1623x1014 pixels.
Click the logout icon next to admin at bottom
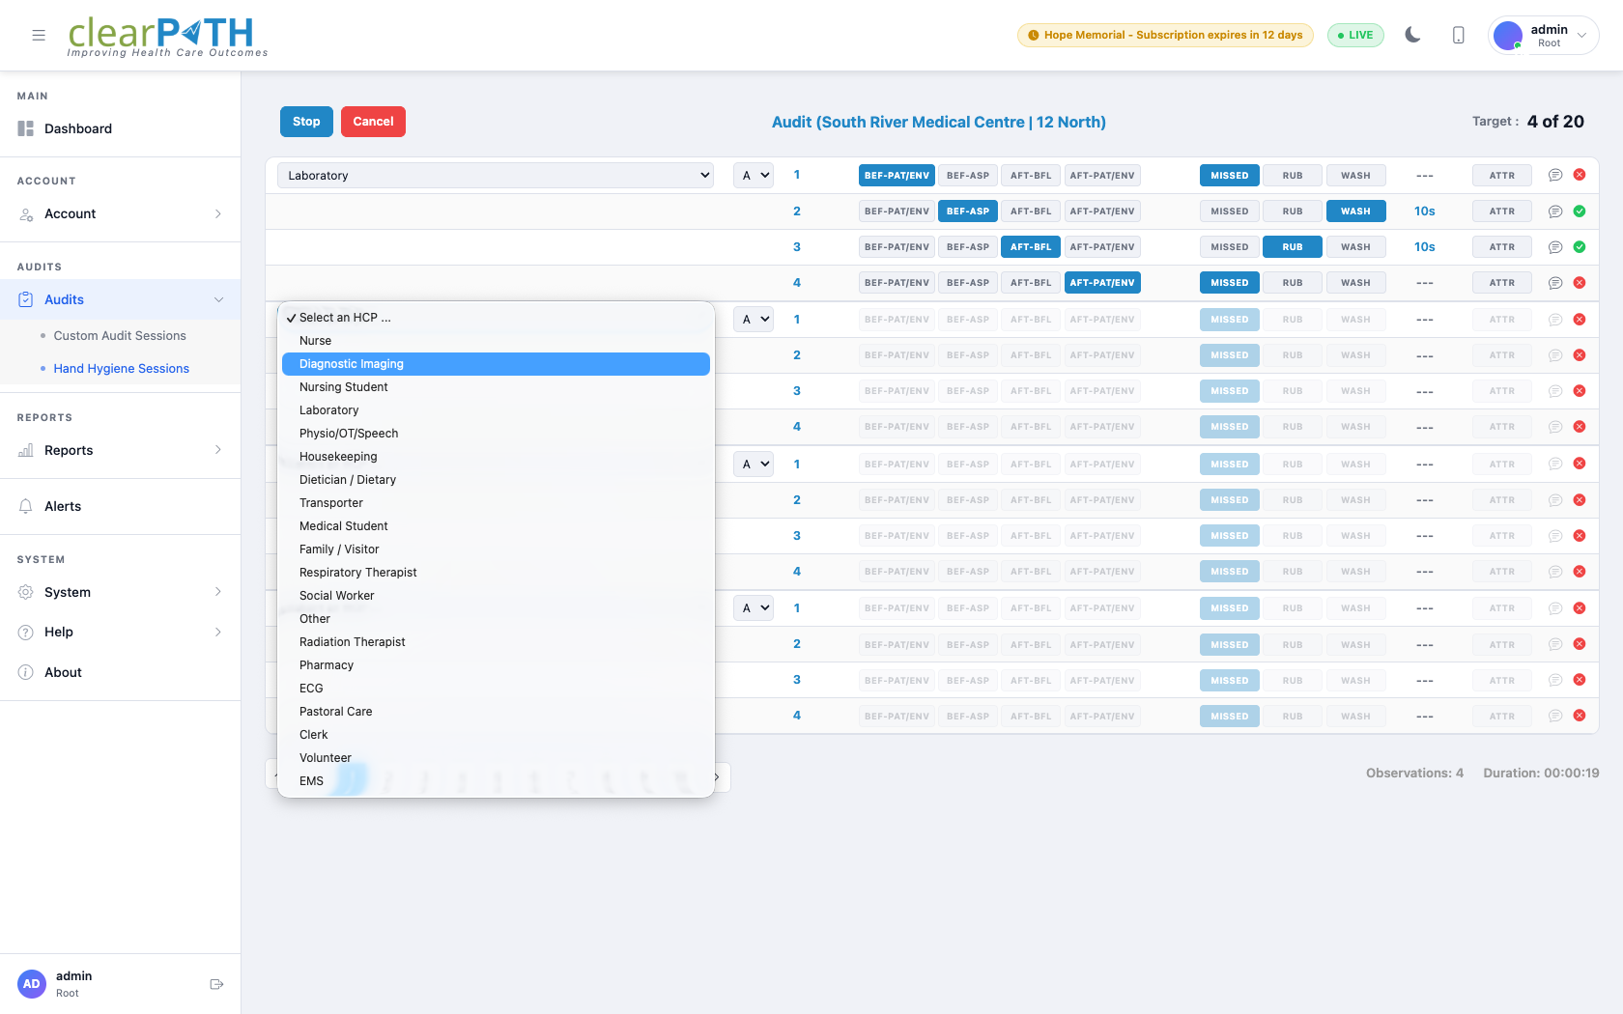[215, 983]
